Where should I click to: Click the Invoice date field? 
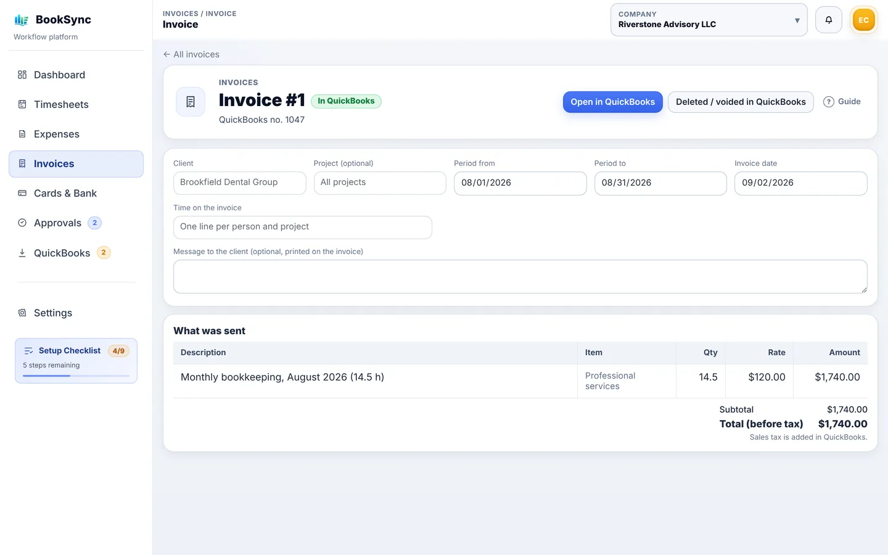click(800, 183)
